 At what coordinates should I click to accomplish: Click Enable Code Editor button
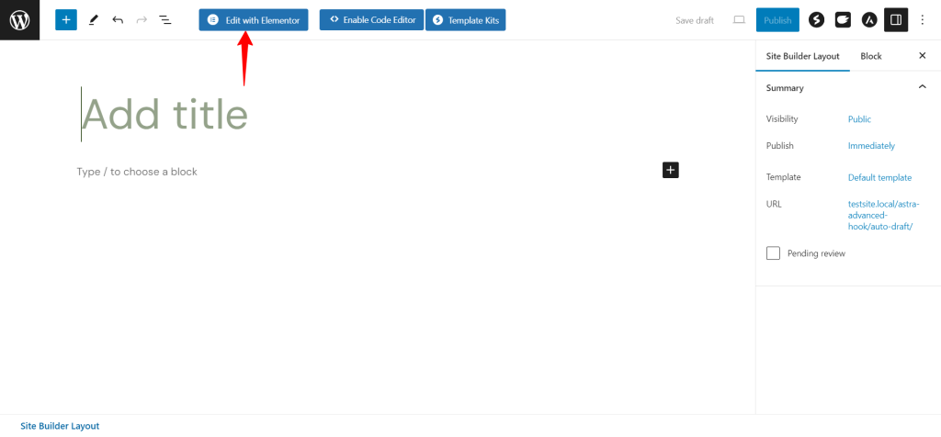coord(371,20)
